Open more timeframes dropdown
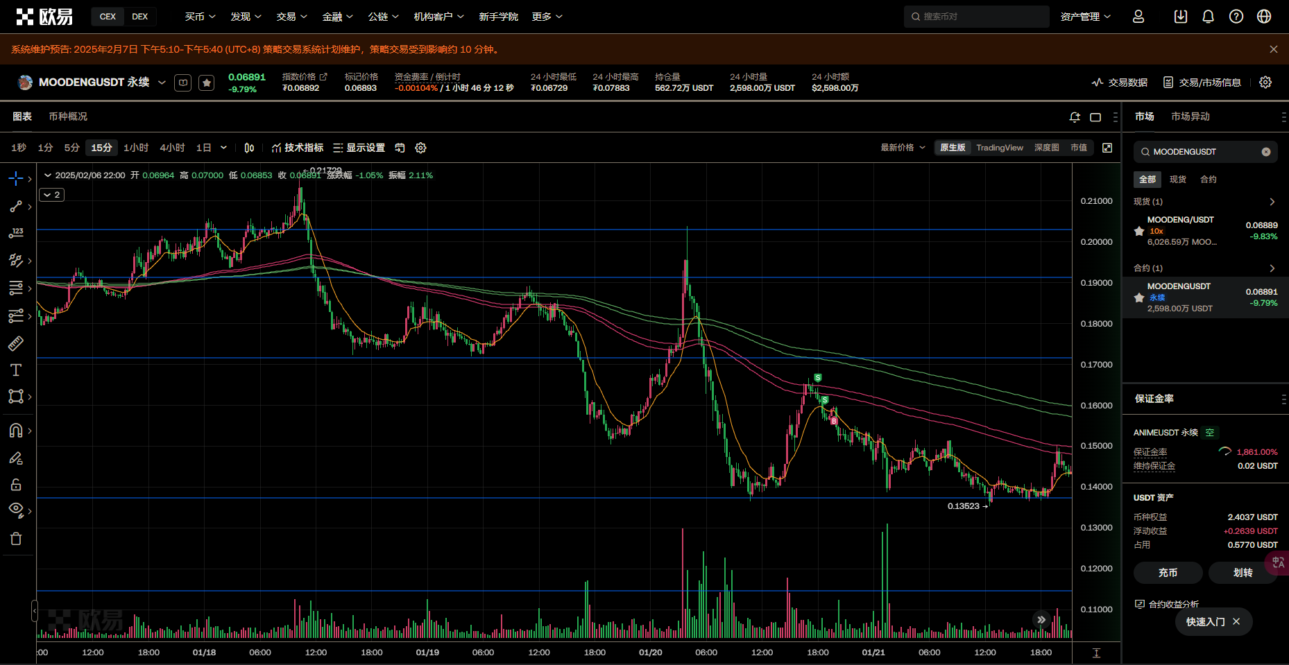This screenshot has width=1289, height=665. pos(223,148)
